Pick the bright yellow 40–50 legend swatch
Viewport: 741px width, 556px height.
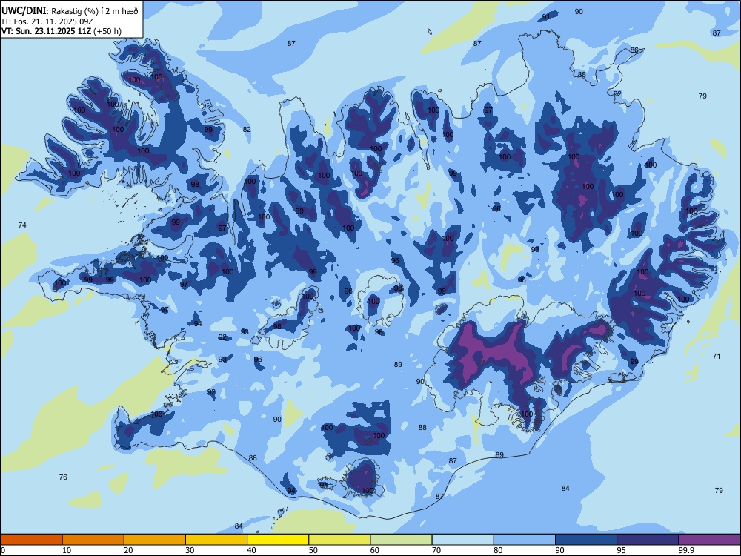coord(278,540)
